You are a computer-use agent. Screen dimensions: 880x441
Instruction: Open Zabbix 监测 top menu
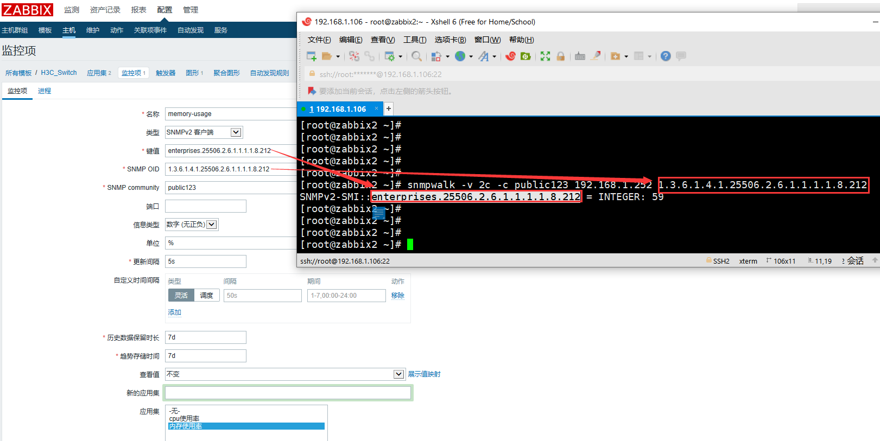pyautogui.click(x=71, y=10)
